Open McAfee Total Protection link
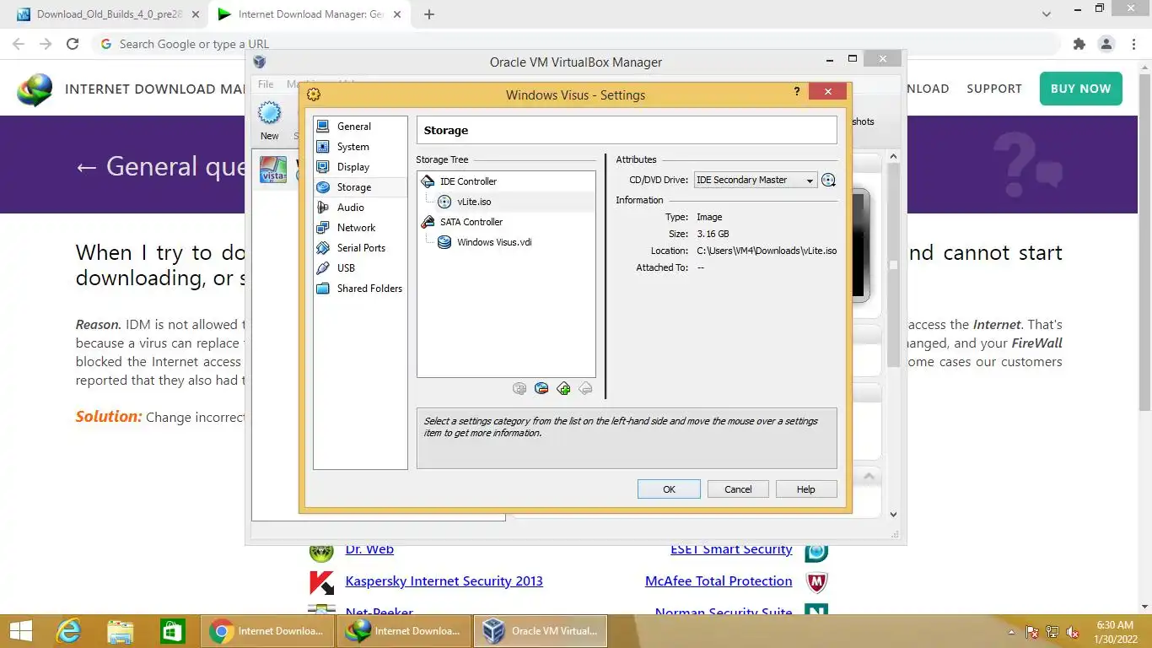Screen dimensions: 1152x648 719,581
